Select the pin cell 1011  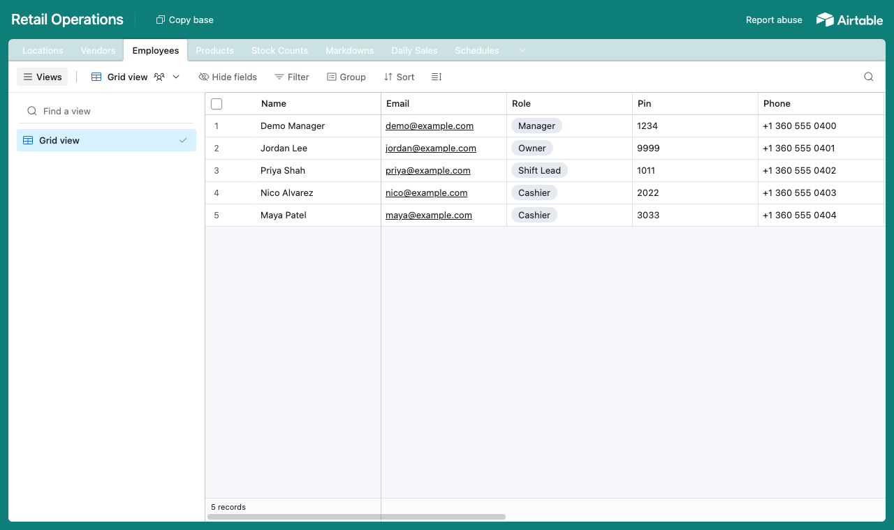click(x=696, y=171)
